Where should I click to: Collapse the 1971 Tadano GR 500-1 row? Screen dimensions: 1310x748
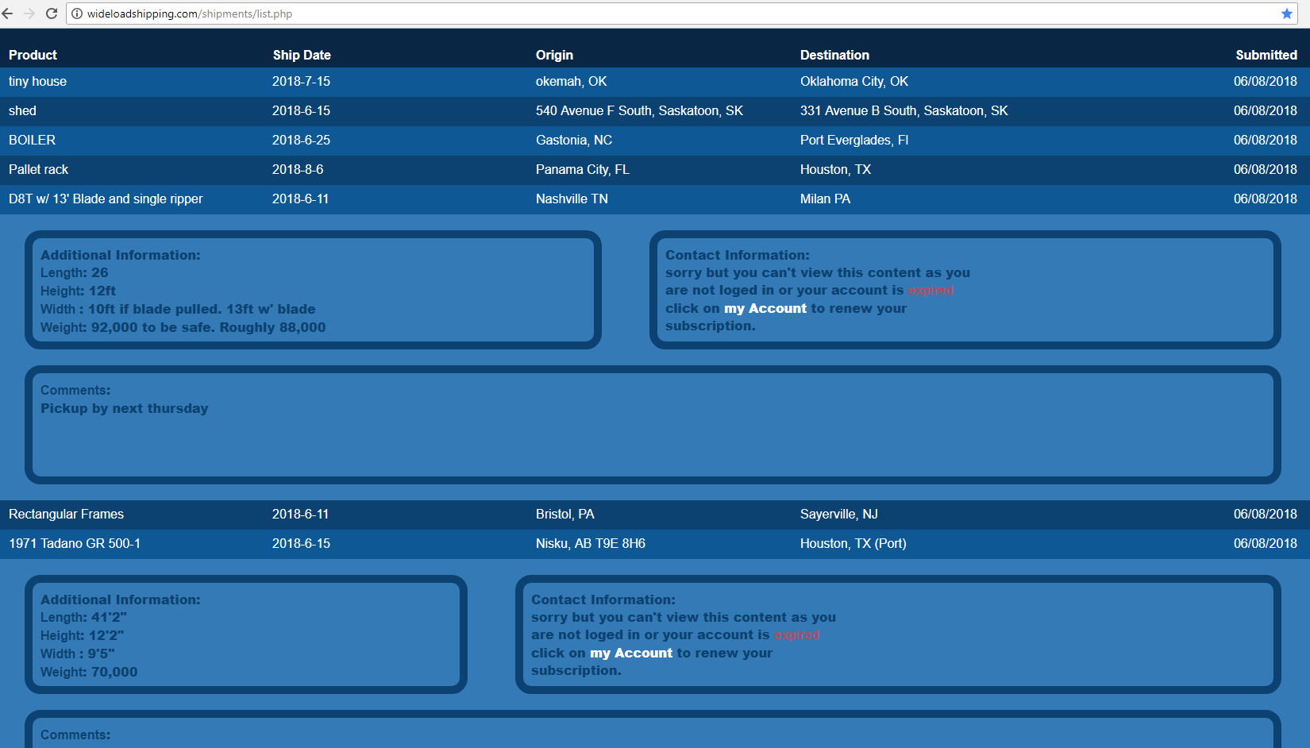[655, 544]
